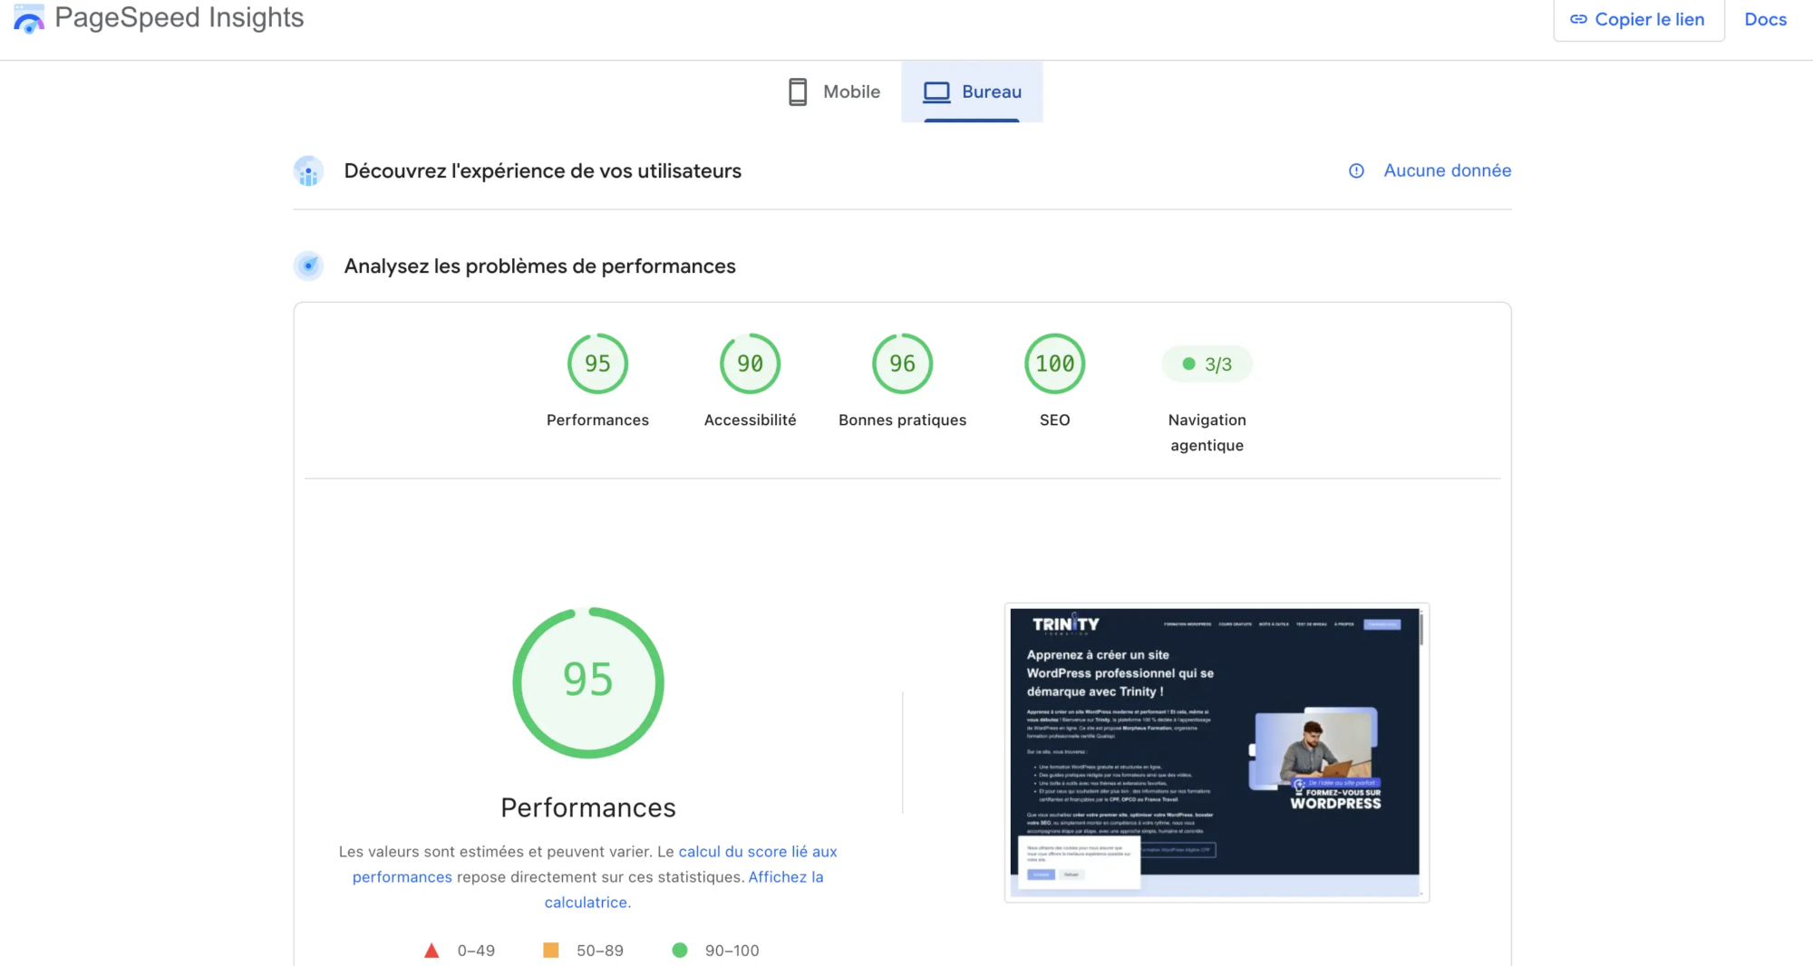This screenshot has height=966, width=1813.
Task: Select the 100 SEO score gauge
Action: tap(1054, 363)
